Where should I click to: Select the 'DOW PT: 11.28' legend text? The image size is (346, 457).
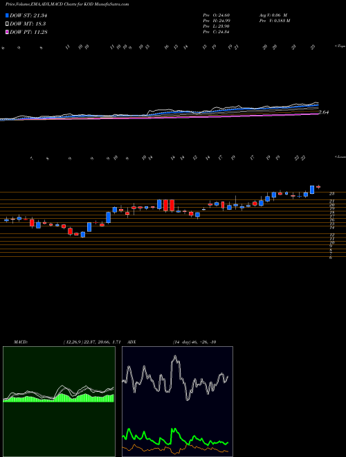point(28,32)
